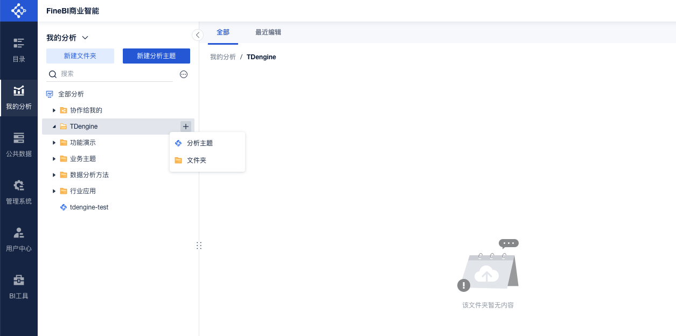Click the 新建文件夹 button
The image size is (676, 336).
(x=80, y=56)
